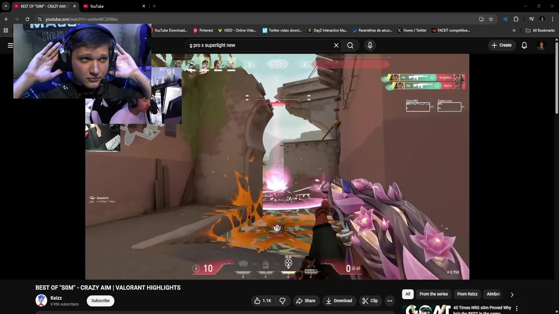This screenshot has width=559, height=314.
Task: Open the tab search dropdown arrow
Action: tap(6, 6)
